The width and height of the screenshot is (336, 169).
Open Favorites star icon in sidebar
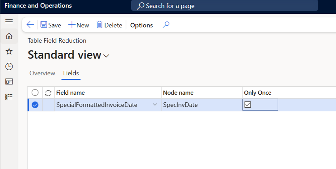[x=9, y=51]
